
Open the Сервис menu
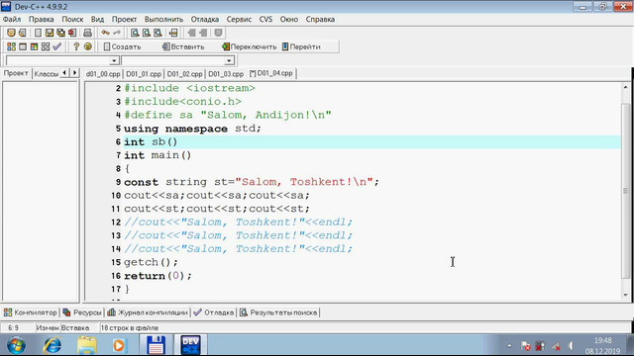pos(239,19)
